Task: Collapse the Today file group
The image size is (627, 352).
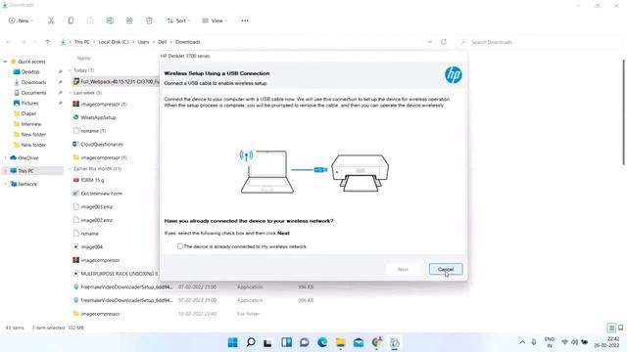Action: [x=70, y=70]
